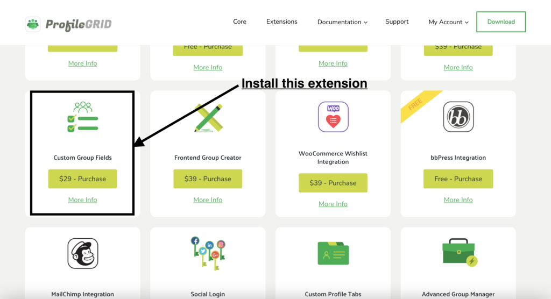
Task: Click the Download button
Action: [501, 22]
